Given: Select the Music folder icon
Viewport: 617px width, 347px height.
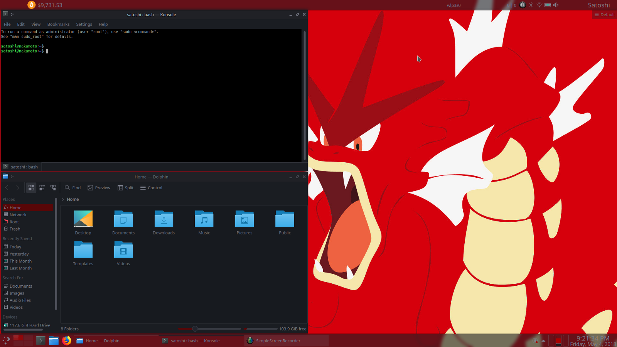Looking at the screenshot, I should pyautogui.click(x=204, y=219).
